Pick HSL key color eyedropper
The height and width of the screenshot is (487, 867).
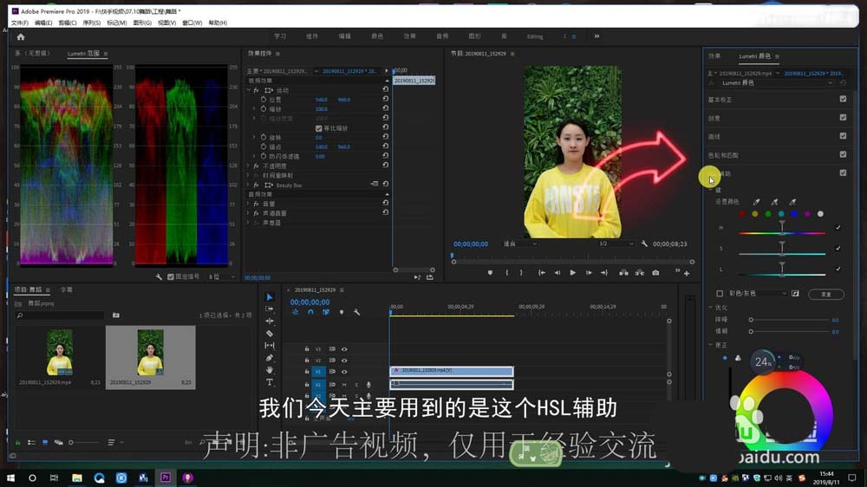pos(756,202)
